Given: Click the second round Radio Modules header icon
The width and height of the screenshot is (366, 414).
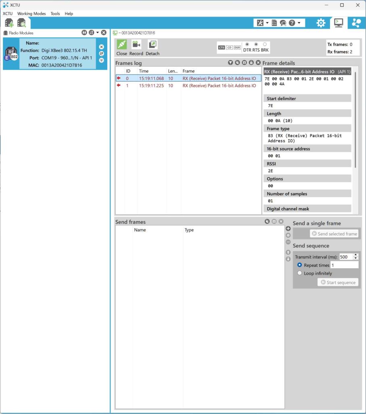Looking at the screenshot, I should pos(92,32).
